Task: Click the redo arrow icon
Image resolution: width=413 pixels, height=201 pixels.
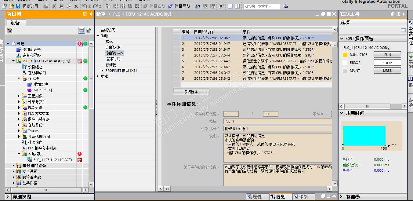Action: [x=95, y=6]
